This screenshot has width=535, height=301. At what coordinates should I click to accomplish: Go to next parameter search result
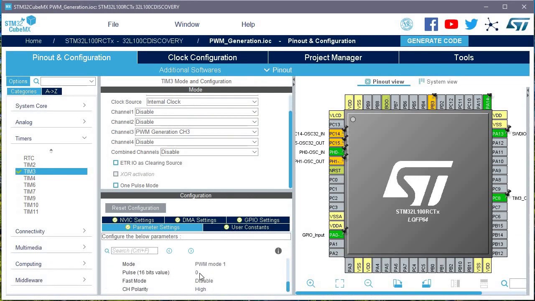191,251
